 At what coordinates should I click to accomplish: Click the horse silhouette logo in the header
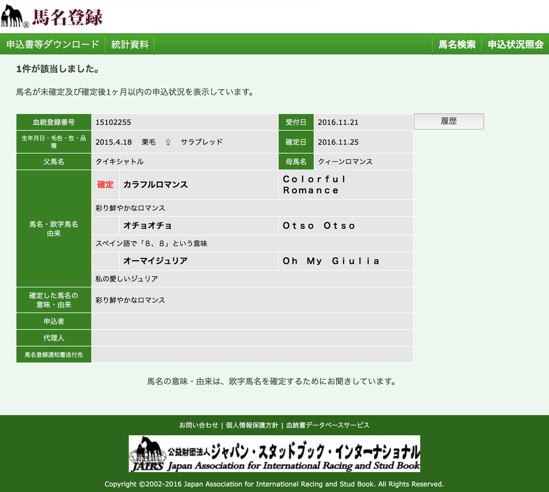click(14, 14)
